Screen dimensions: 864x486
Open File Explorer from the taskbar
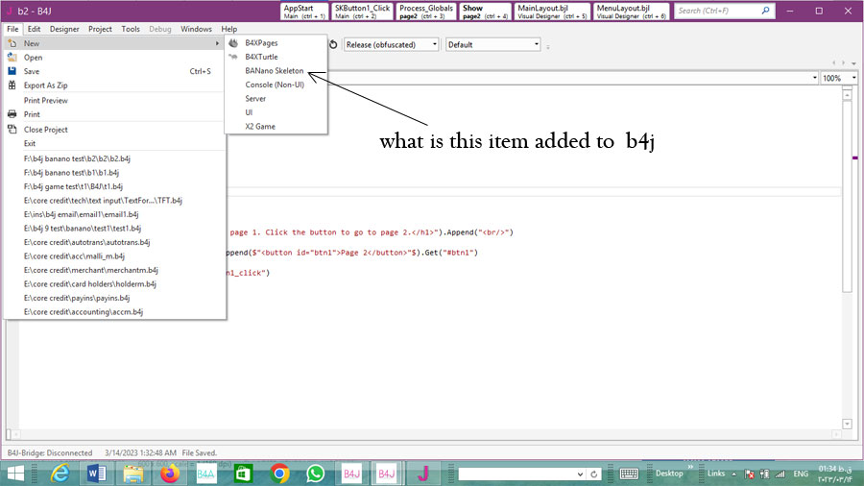(x=132, y=474)
